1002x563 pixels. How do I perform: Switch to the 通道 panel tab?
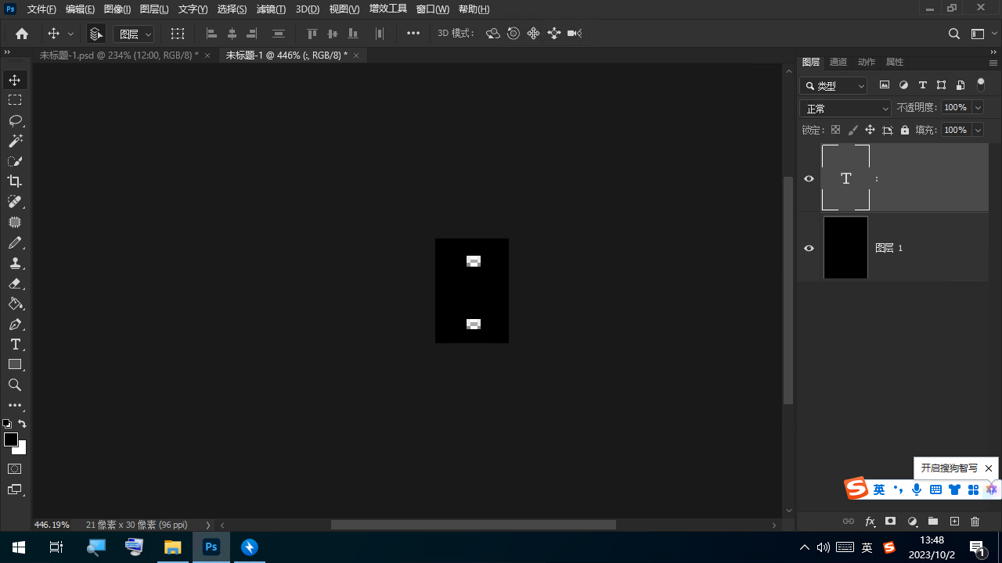click(x=838, y=62)
